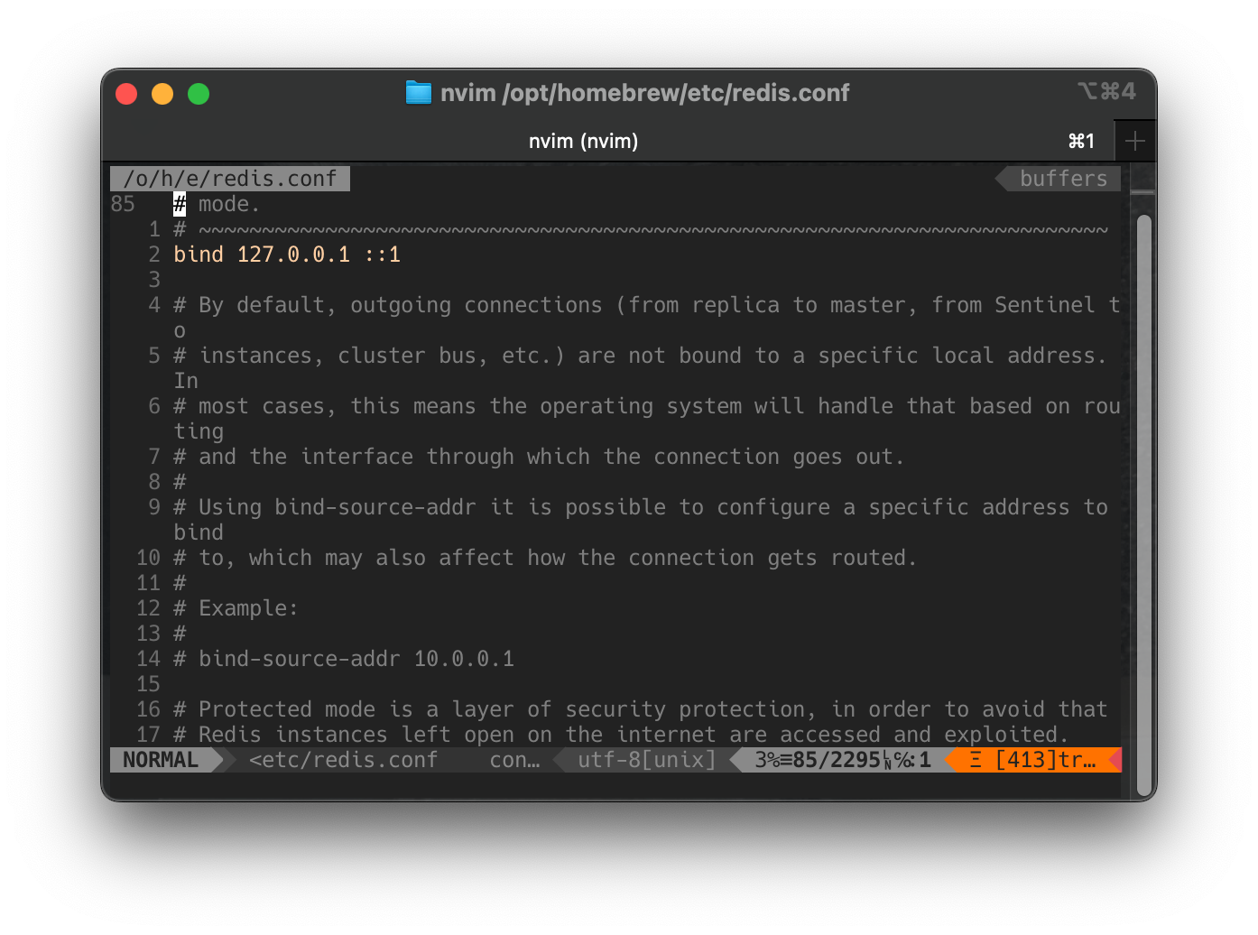
Task: Click the ⌘1 tab shortcut label
Action: click(1081, 141)
